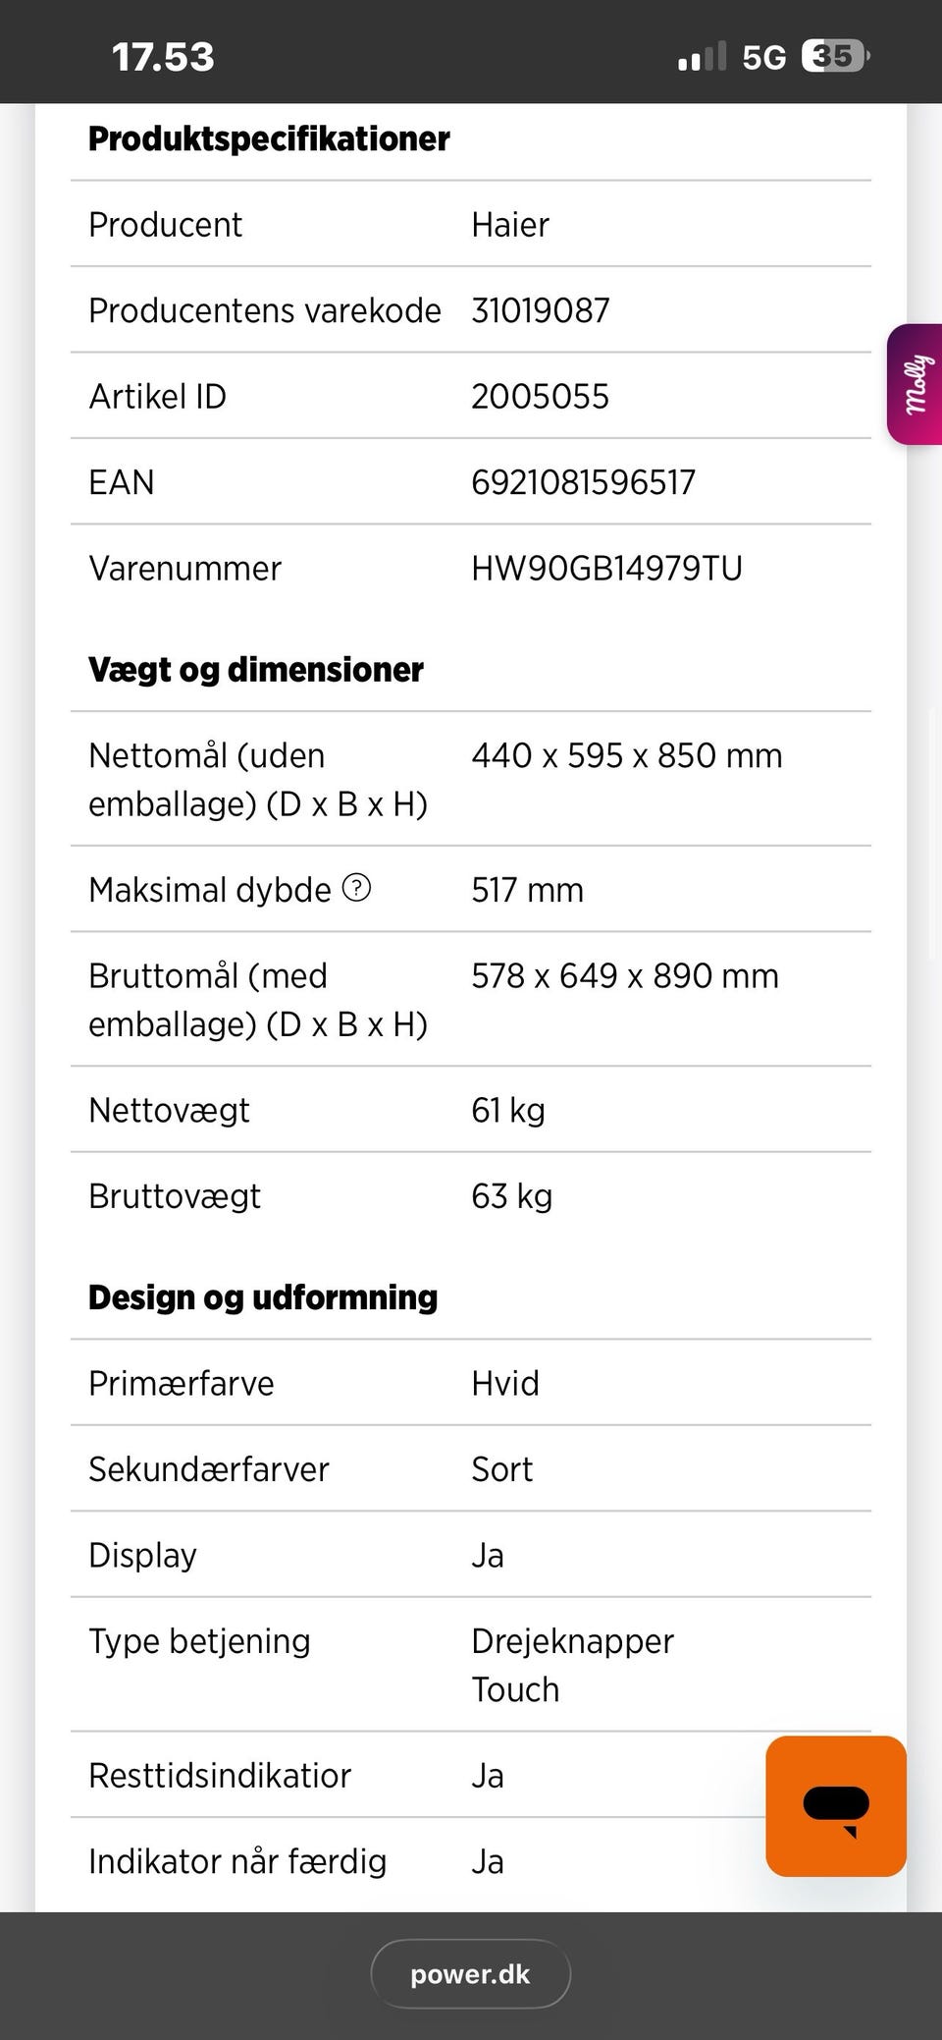Tap the 17.53 clock in status bar
This screenshot has width=942, height=2040.
click(x=163, y=57)
